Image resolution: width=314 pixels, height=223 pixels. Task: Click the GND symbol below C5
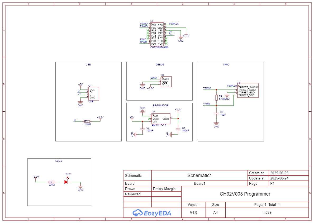pos(216,125)
